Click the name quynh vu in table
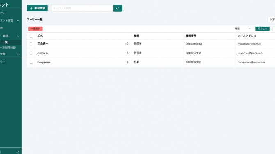Screen dimensions: 275x154 [43, 53]
